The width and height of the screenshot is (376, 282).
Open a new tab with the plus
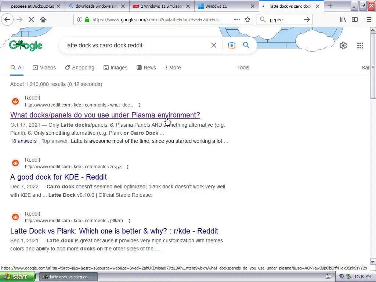pos(330,6)
